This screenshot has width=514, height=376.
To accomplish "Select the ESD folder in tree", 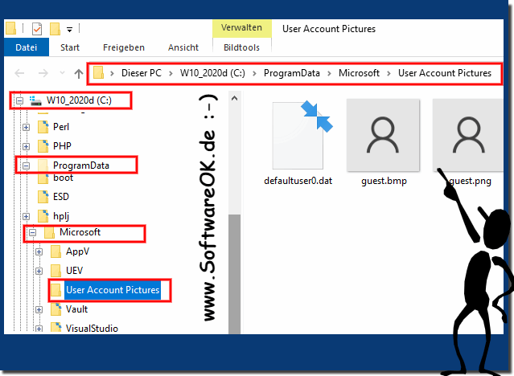I will coord(61,197).
